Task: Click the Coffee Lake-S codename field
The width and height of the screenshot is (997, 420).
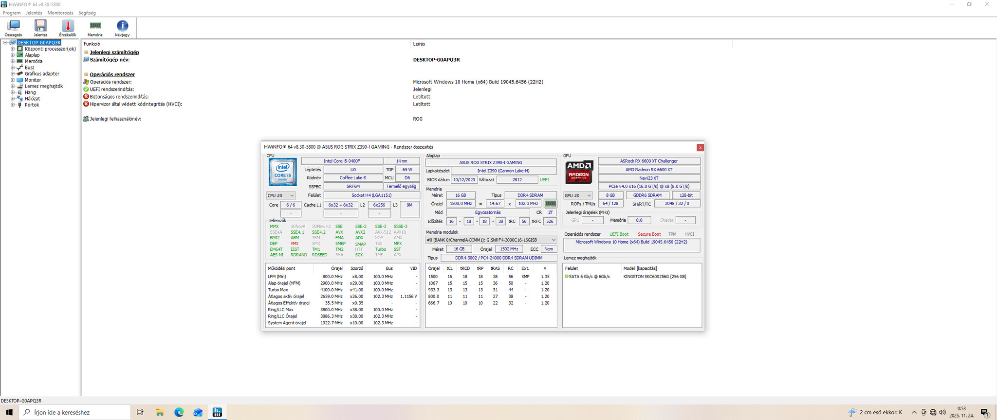Action: pos(353,178)
